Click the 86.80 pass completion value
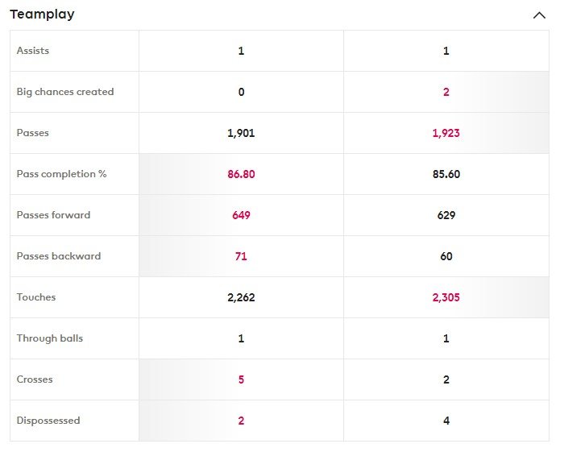The width and height of the screenshot is (564, 452). 241,174
